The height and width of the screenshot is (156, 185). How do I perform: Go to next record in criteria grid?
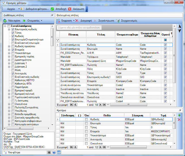100,147
